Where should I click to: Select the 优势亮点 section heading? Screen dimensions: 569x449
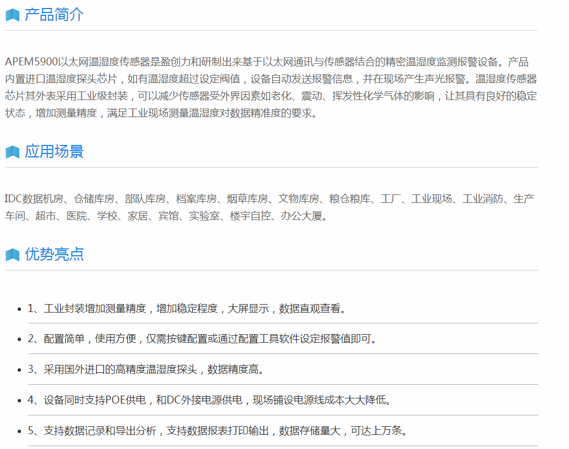pos(54,254)
